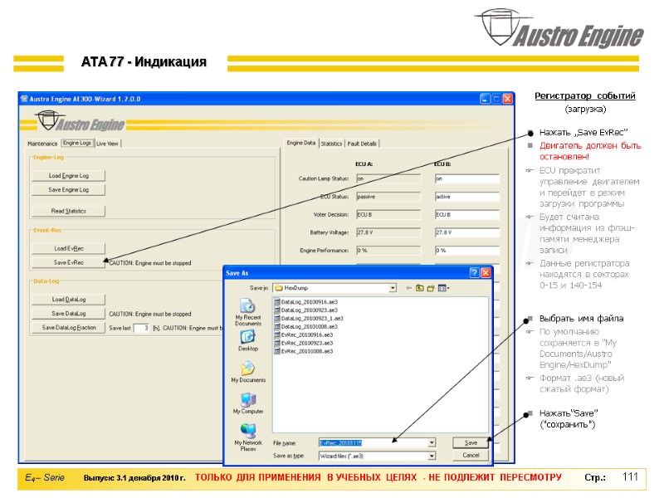664x498 pixels.
Task: Open My Recent Documents in Save As dialog
Action: [247, 313]
